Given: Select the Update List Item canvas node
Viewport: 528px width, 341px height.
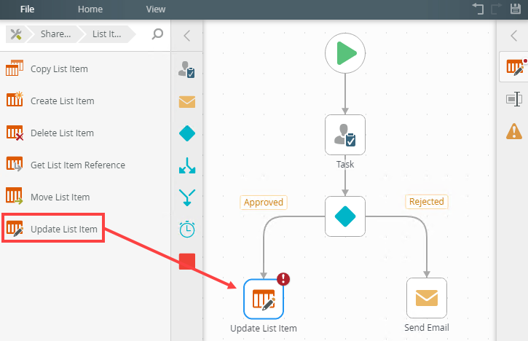Looking at the screenshot, I should click(x=264, y=299).
